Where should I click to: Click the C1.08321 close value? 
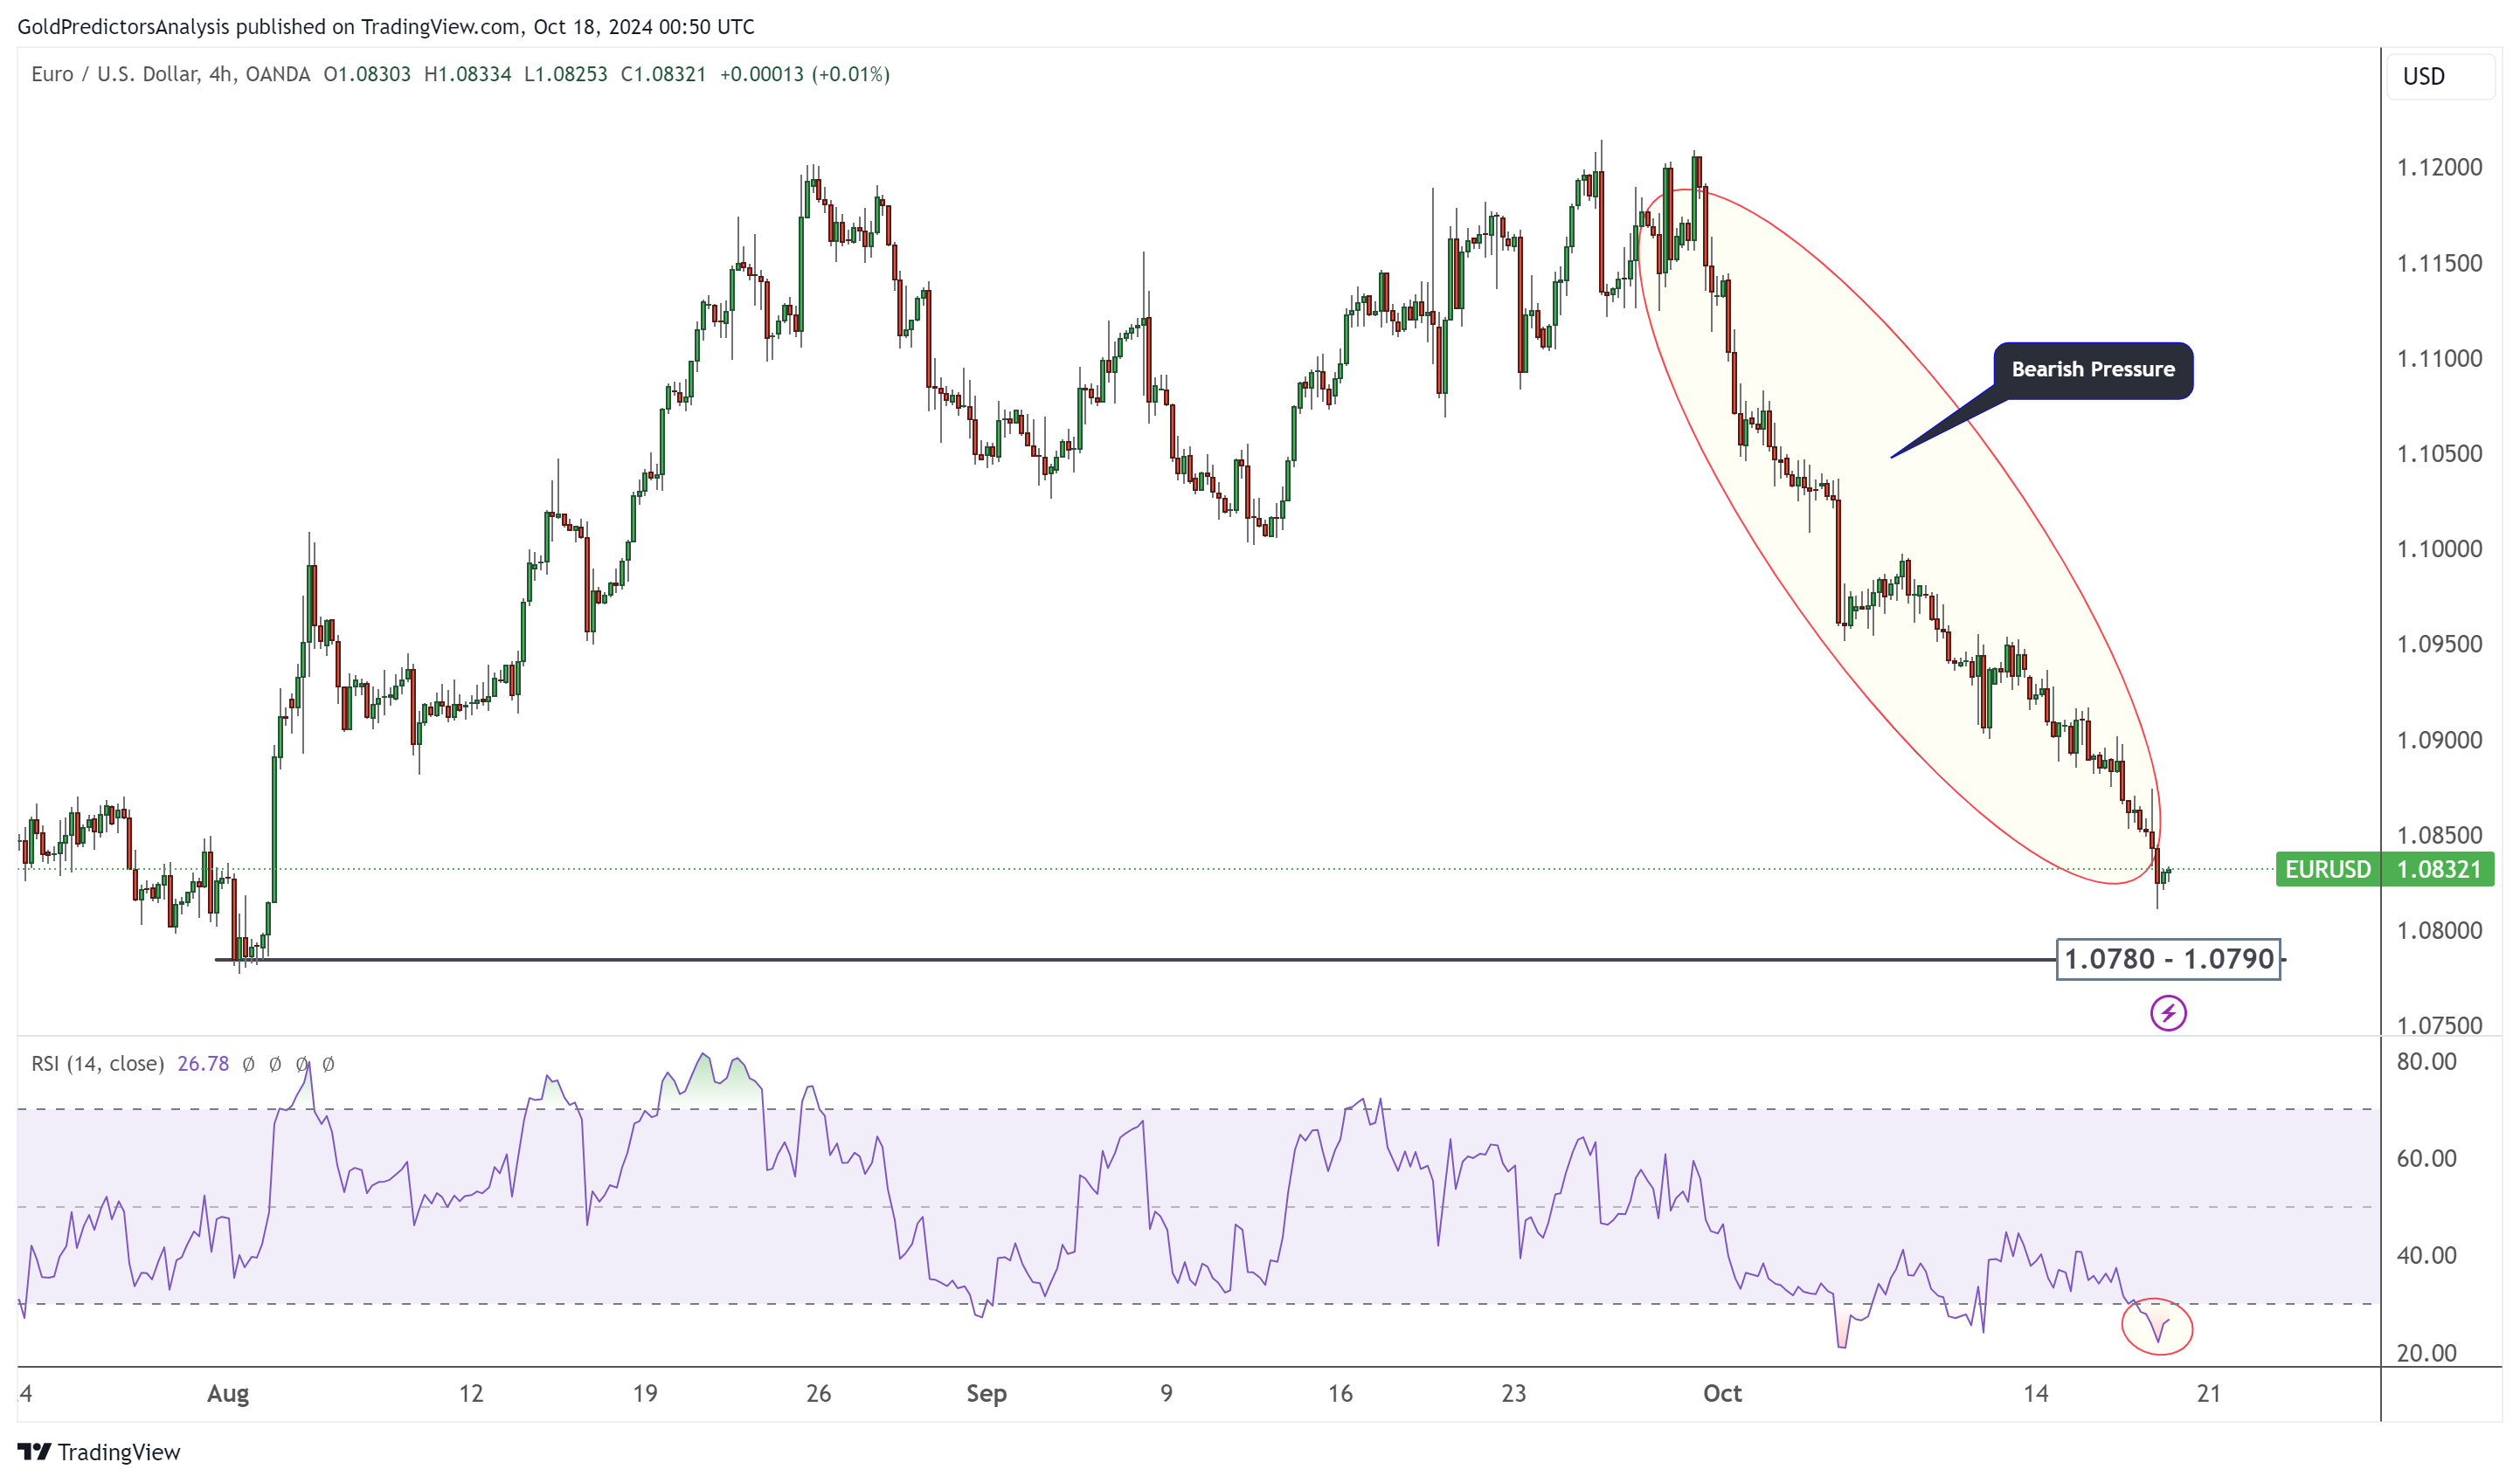[663, 74]
